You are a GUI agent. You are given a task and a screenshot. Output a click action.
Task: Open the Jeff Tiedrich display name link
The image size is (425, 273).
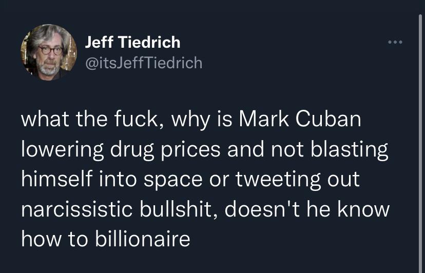(132, 42)
